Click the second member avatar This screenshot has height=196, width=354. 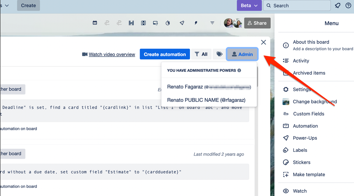[x=238, y=23]
